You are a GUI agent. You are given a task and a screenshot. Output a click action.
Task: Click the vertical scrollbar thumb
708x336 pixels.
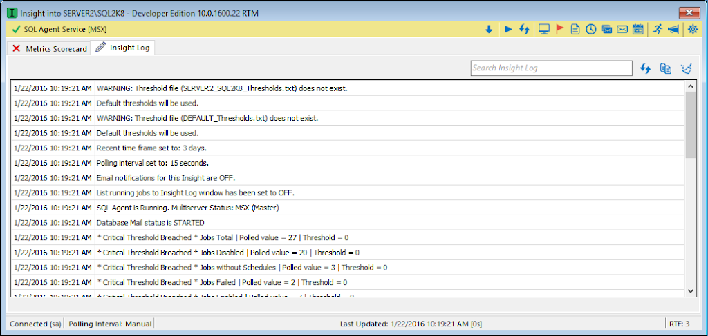click(691, 125)
